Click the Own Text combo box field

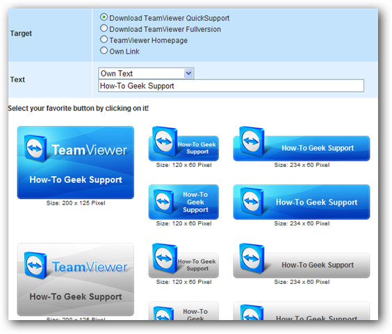[146, 73]
